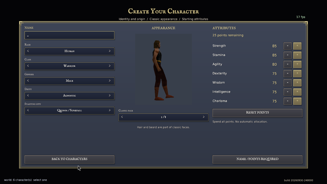
Task: Click Reset Points button
Action: point(258,113)
